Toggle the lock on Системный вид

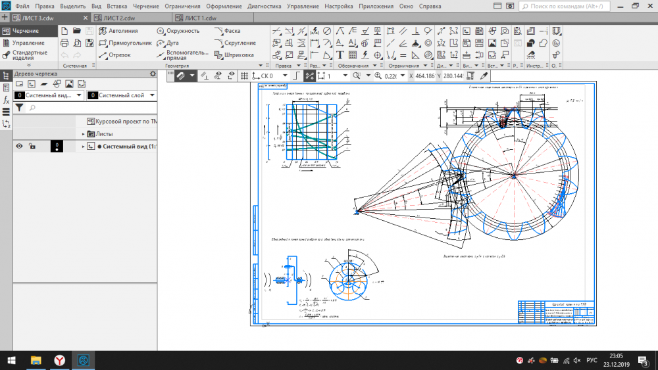(32, 147)
